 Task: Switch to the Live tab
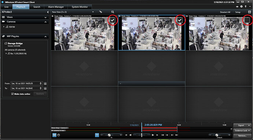7,7
